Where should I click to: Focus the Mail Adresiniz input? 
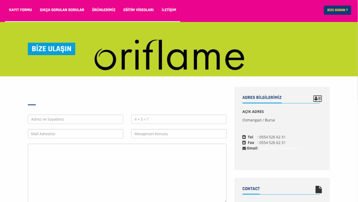click(x=75, y=133)
